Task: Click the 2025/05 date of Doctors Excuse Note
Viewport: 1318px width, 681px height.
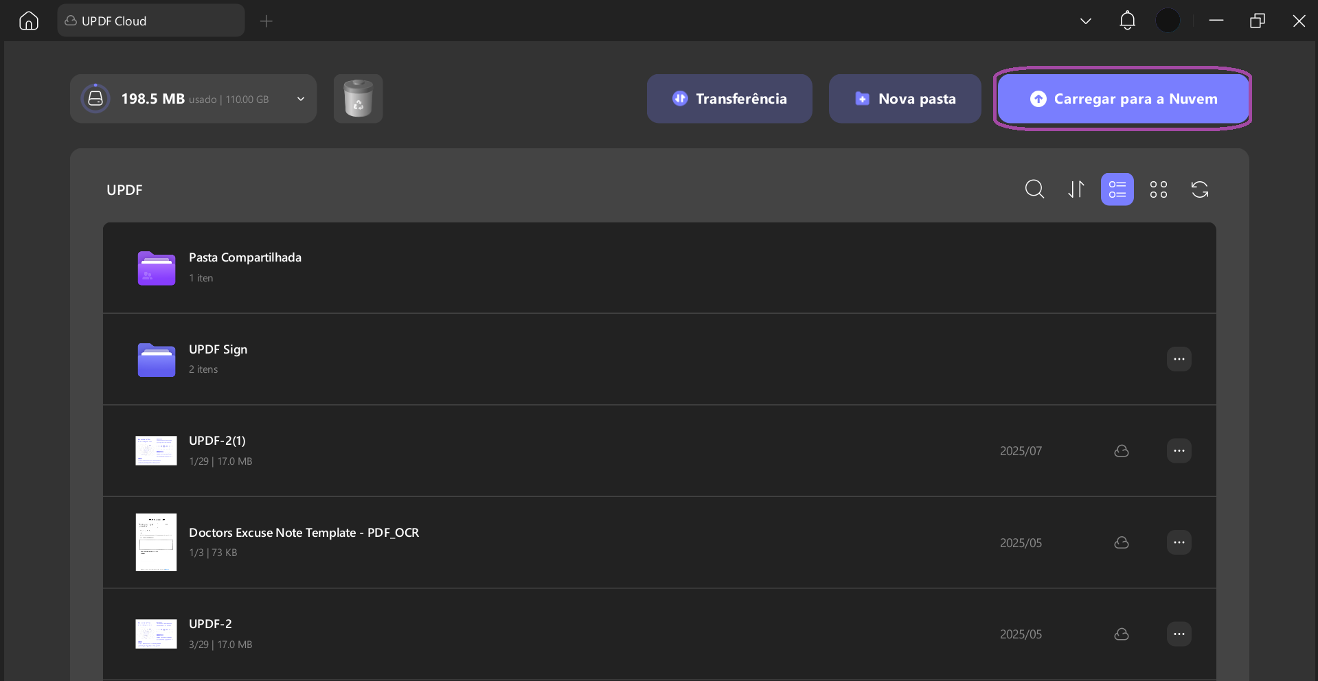Action: (1021, 543)
